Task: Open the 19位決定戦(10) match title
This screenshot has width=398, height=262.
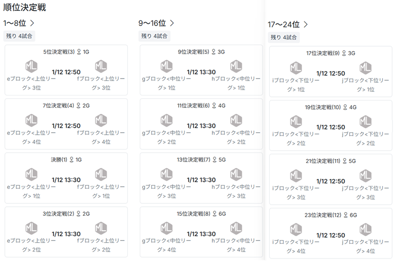Action: pyautogui.click(x=323, y=107)
